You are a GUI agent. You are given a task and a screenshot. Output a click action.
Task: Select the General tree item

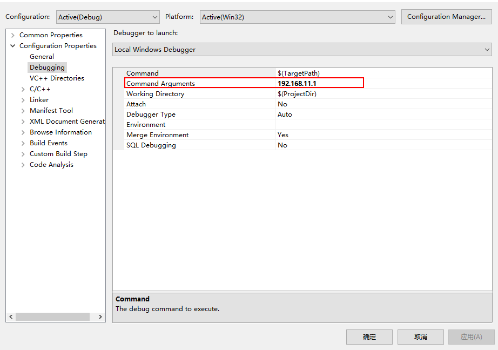[42, 57]
